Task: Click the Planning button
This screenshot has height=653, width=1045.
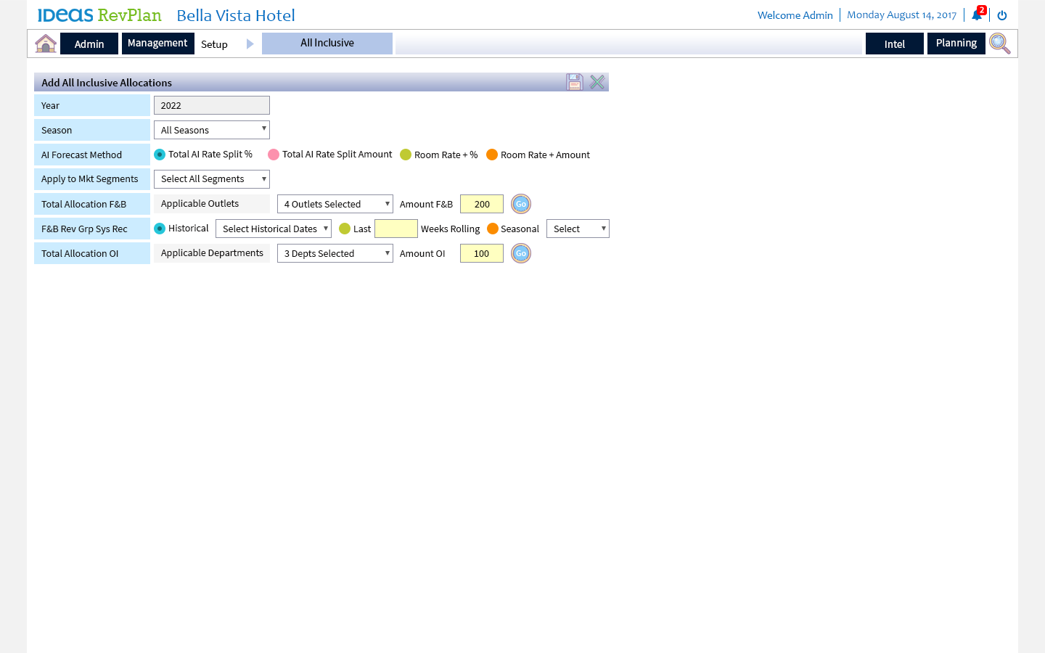Action: click(956, 44)
